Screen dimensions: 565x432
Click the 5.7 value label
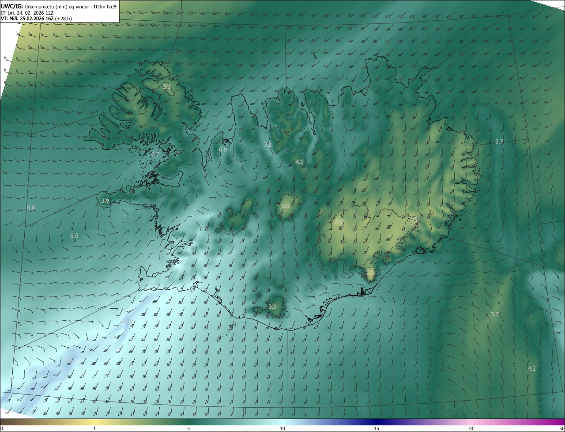[x=499, y=142]
